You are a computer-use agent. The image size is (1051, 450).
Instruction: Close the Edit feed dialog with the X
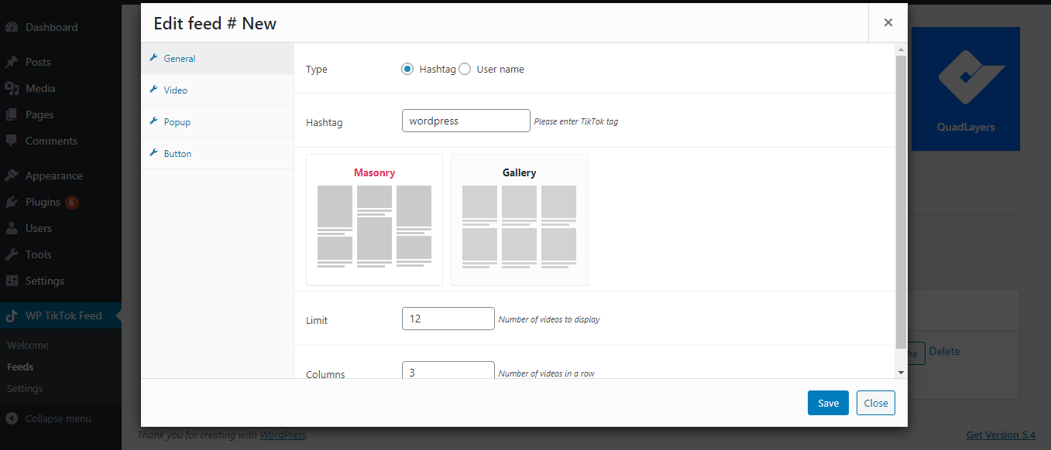pyautogui.click(x=888, y=22)
